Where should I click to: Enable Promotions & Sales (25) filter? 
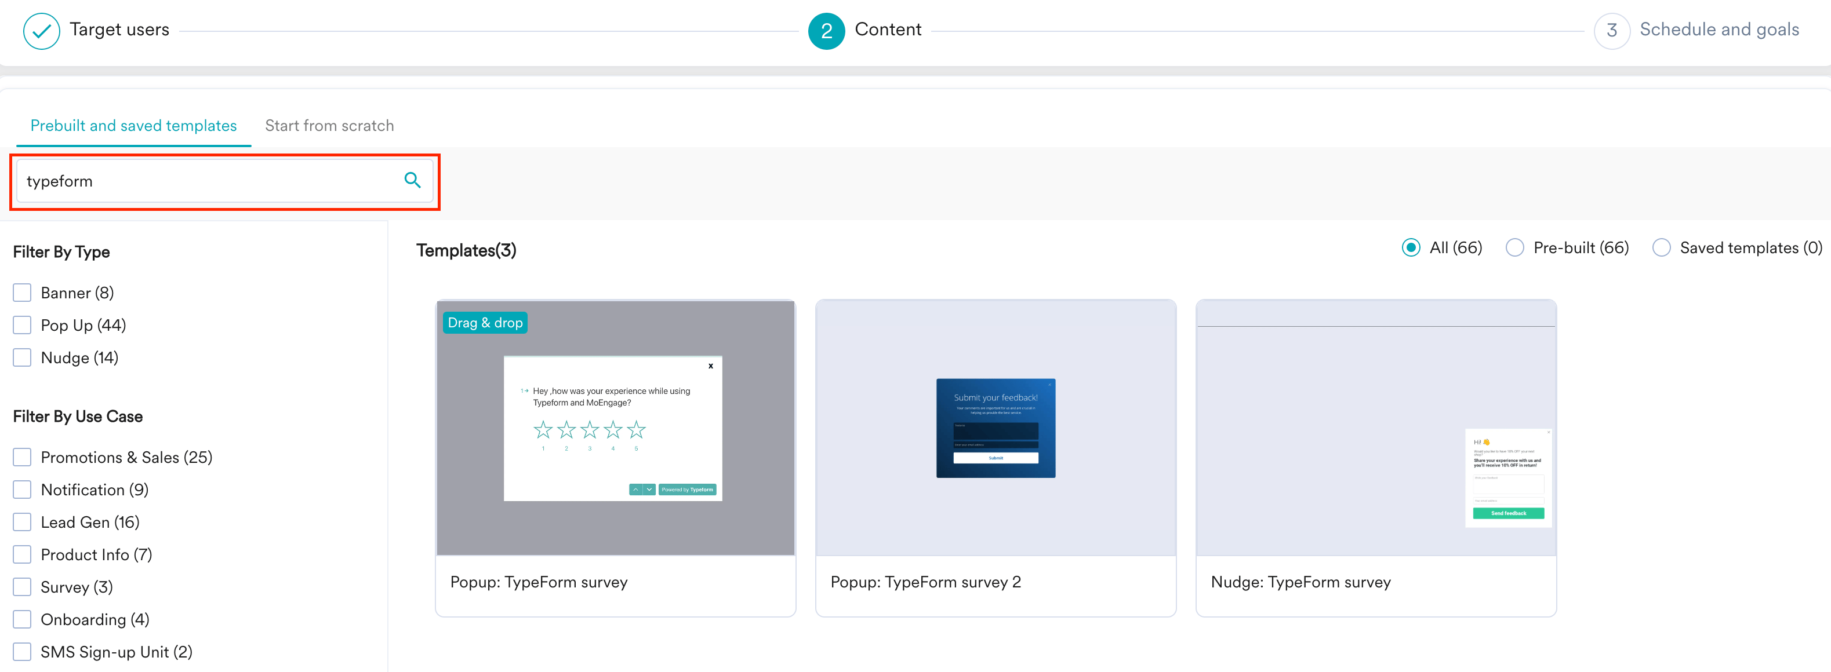[22, 458]
